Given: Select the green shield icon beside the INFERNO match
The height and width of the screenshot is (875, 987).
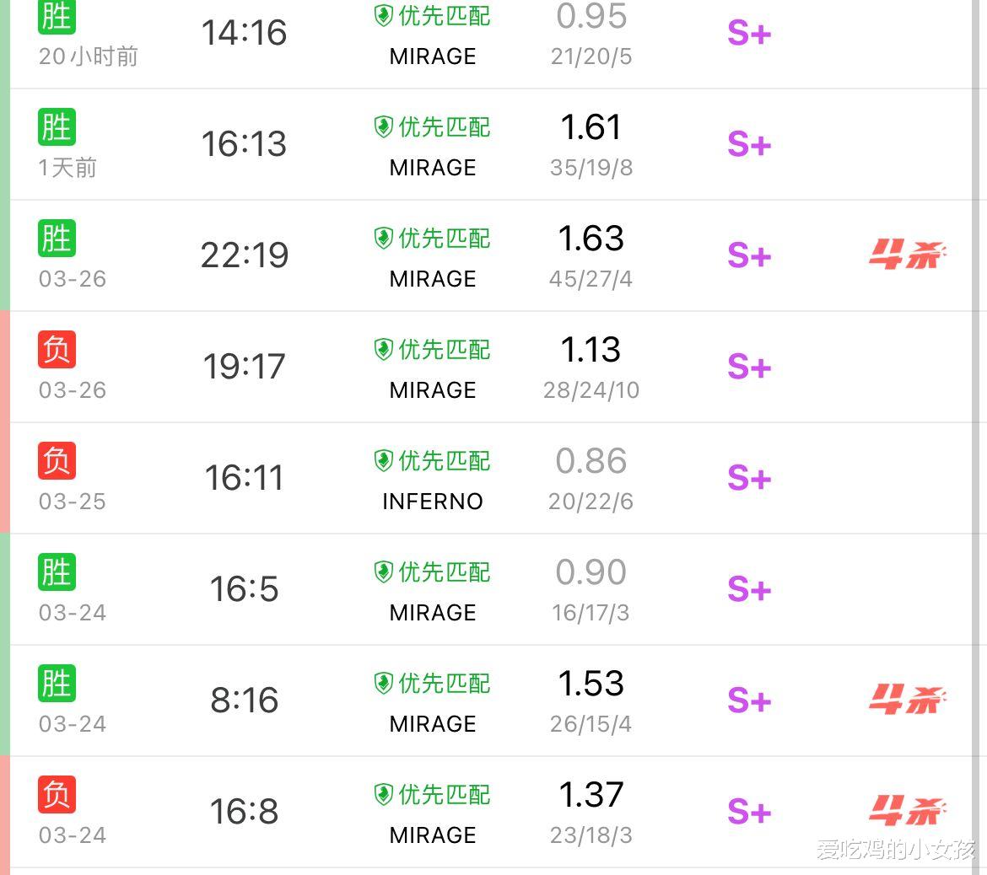Looking at the screenshot, I should click(384, 461).
